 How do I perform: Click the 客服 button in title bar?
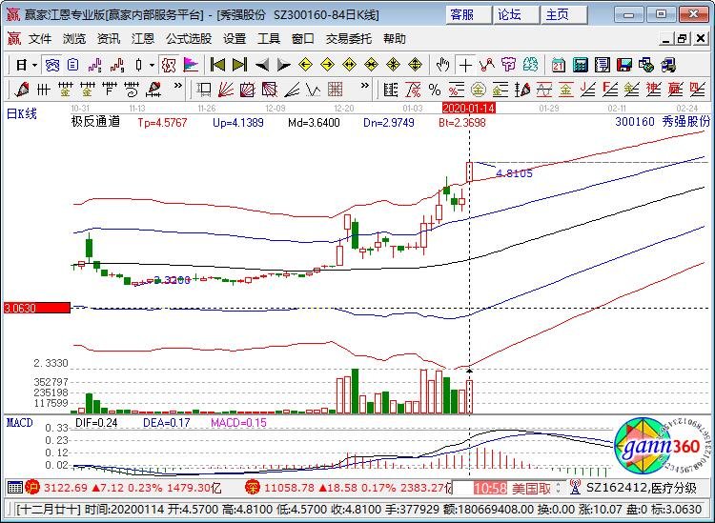tap(469, 15)
